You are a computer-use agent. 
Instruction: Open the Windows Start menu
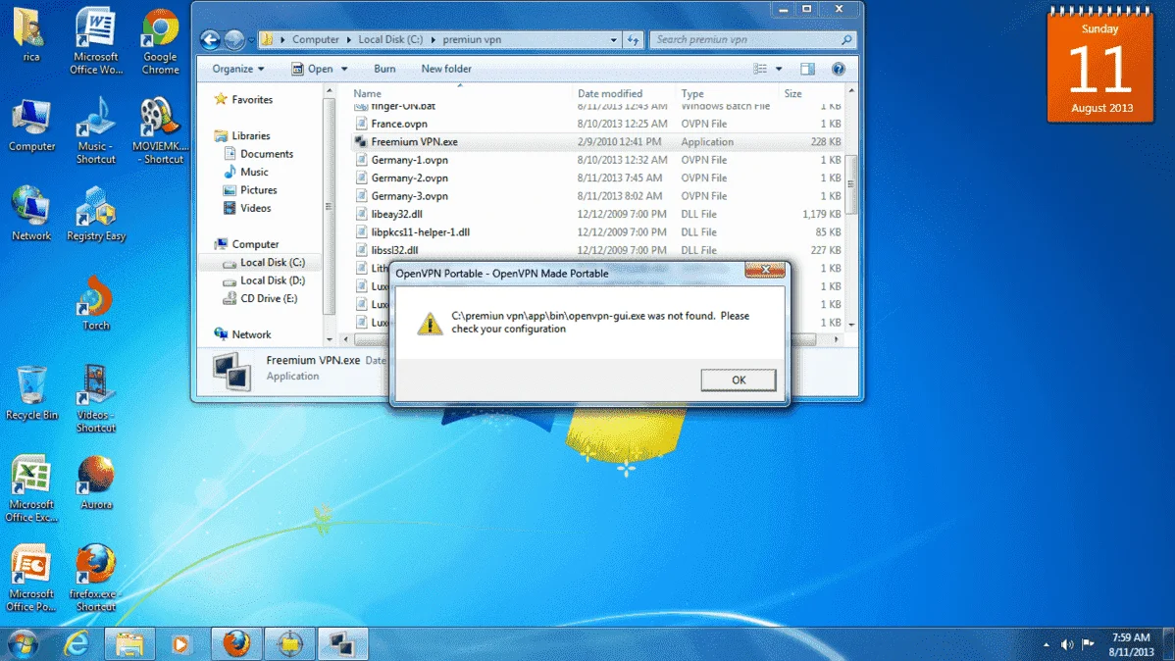tap(23, 643)
